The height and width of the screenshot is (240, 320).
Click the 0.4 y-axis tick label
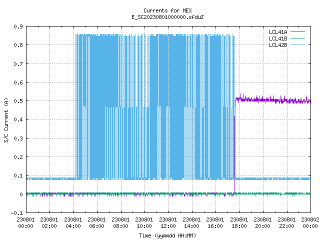18,119
